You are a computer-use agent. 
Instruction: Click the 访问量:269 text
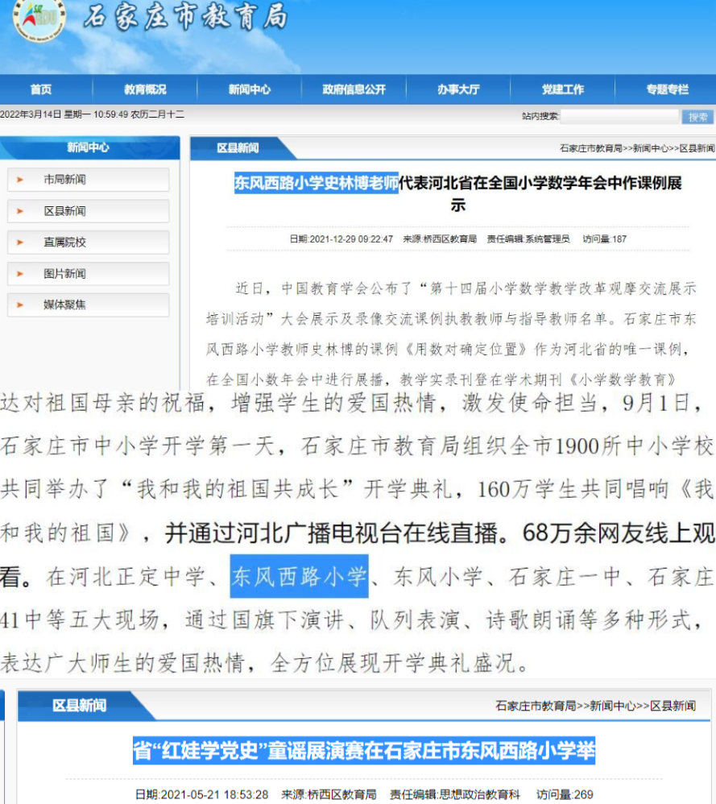tap(565, 795)
